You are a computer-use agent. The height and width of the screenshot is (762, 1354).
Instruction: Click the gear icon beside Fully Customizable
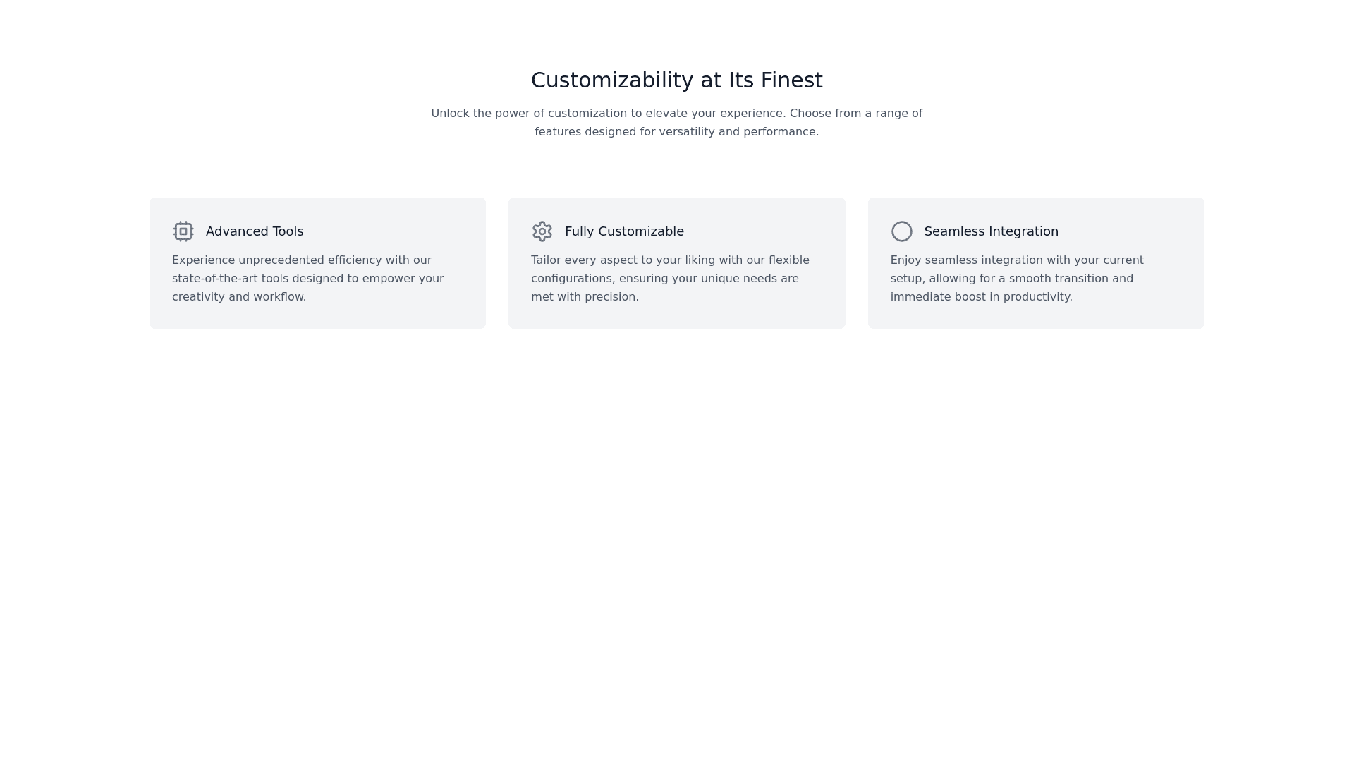coord(542,231)
